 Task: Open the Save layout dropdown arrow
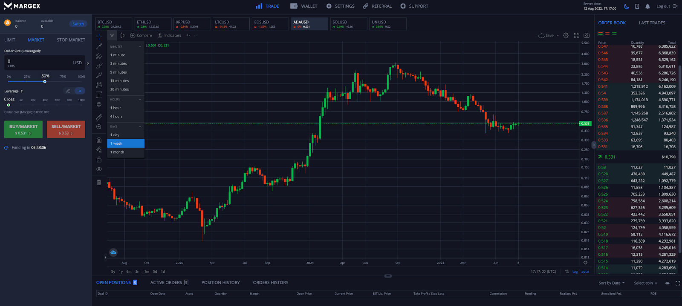(558, 36)
